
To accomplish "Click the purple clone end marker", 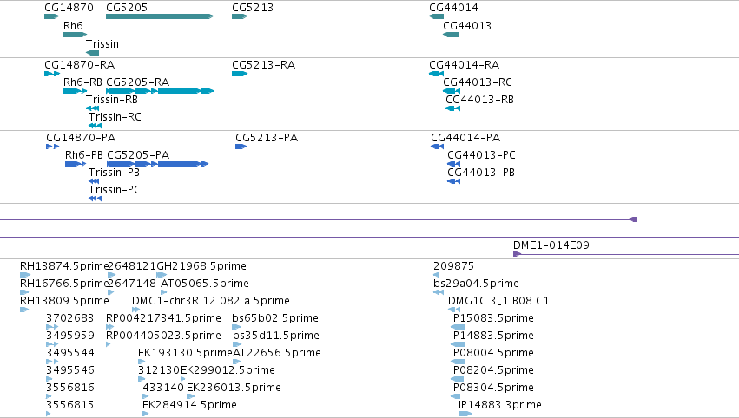I will click(x=633, y=219).
